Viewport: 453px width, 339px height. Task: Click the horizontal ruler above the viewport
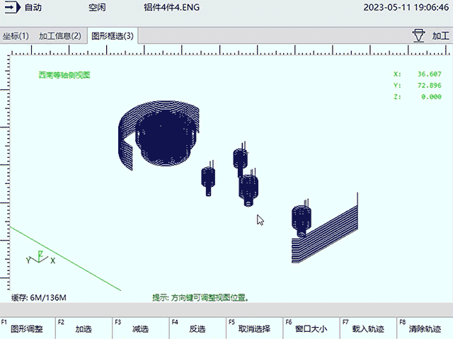pos(229,50)
